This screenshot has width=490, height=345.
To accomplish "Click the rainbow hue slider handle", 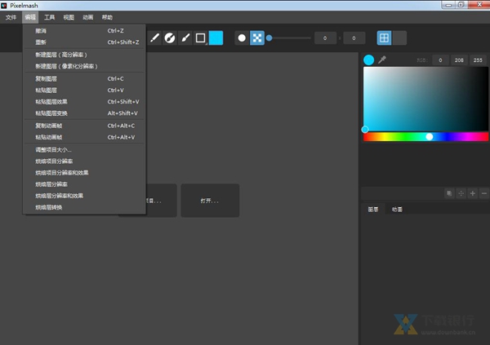I will pyautogui.click(x=430, y=137).
